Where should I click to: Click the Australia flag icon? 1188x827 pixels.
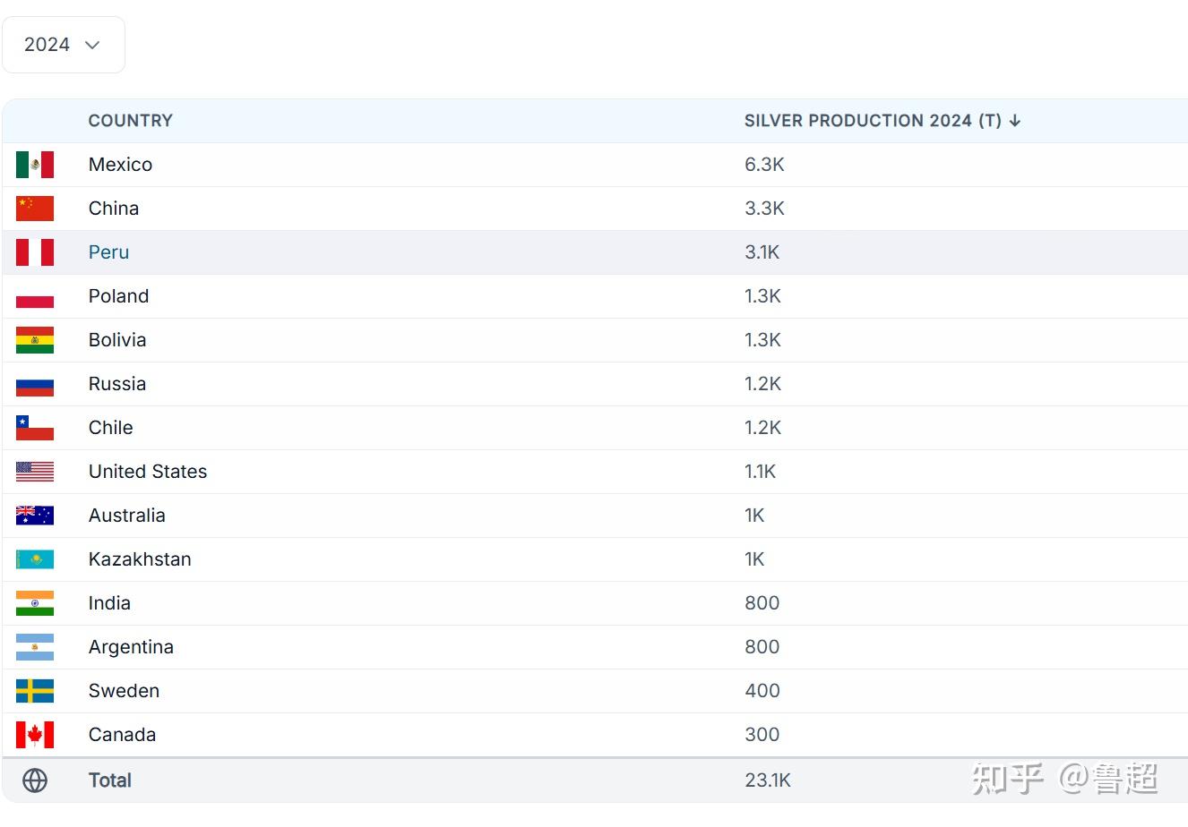[35, 516]
